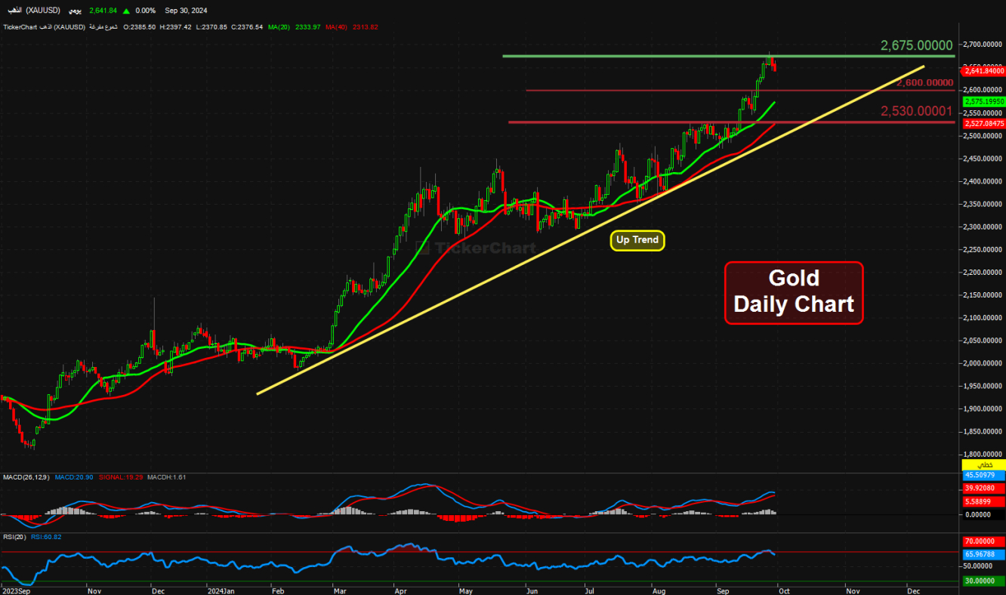1006x595 pixels.
Task: Click the red 70.00000 RSI overbought tag
Action: (983, 541)
